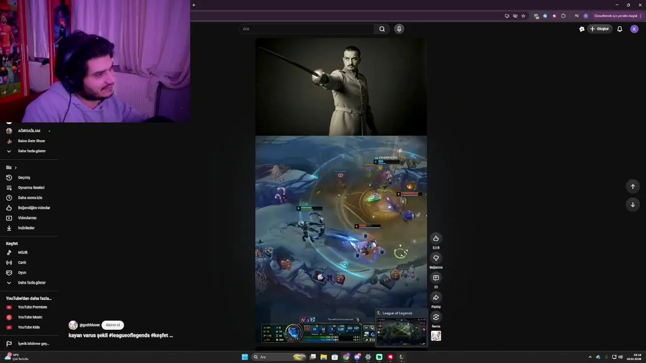Click the taskbar clock and date
This screenshot has width=646, height=363.
pyautogui.click(x=634, y=357)
